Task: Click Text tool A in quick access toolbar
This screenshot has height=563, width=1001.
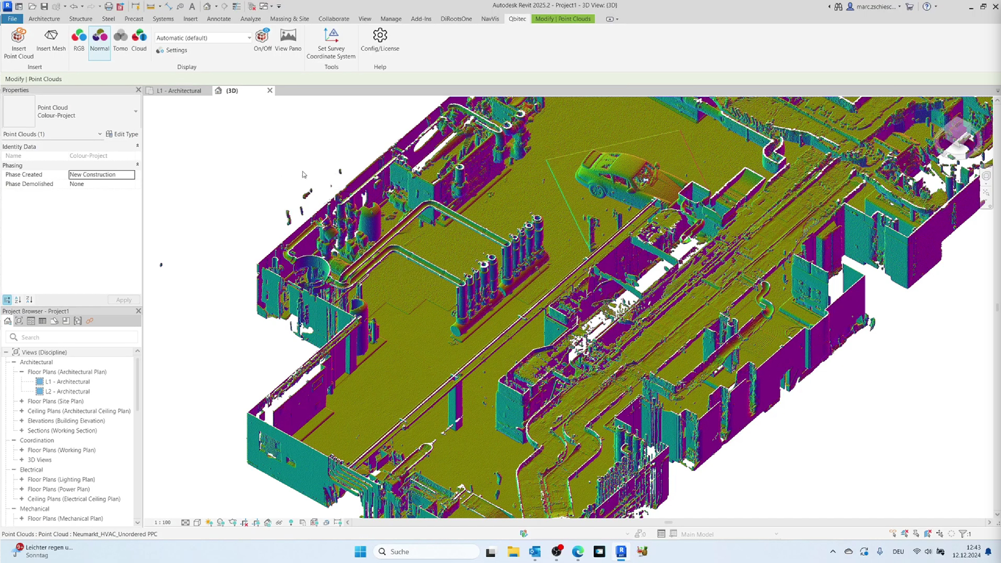Action: 192,6
